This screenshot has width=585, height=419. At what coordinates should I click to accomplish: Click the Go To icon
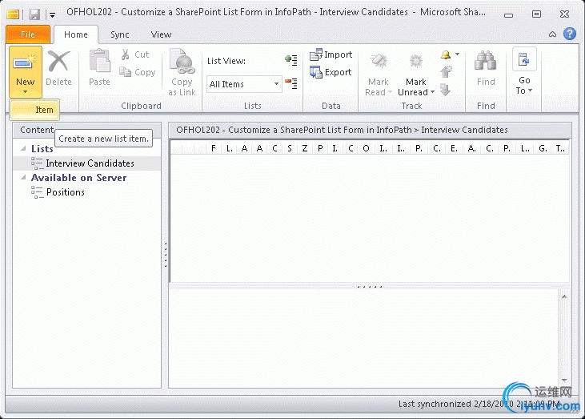(524, 60)
